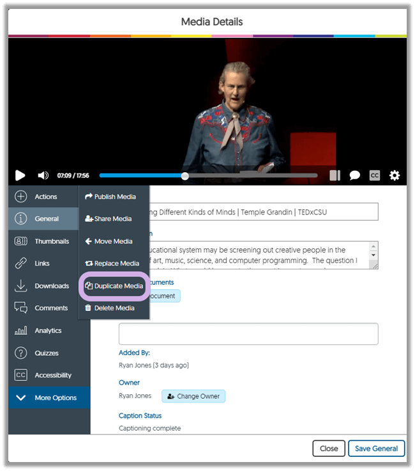Collapse the More Options menu

pyautogui.click(x=49, y=397)
